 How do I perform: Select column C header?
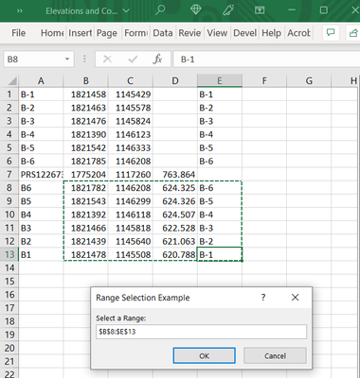tap(131, 81)
